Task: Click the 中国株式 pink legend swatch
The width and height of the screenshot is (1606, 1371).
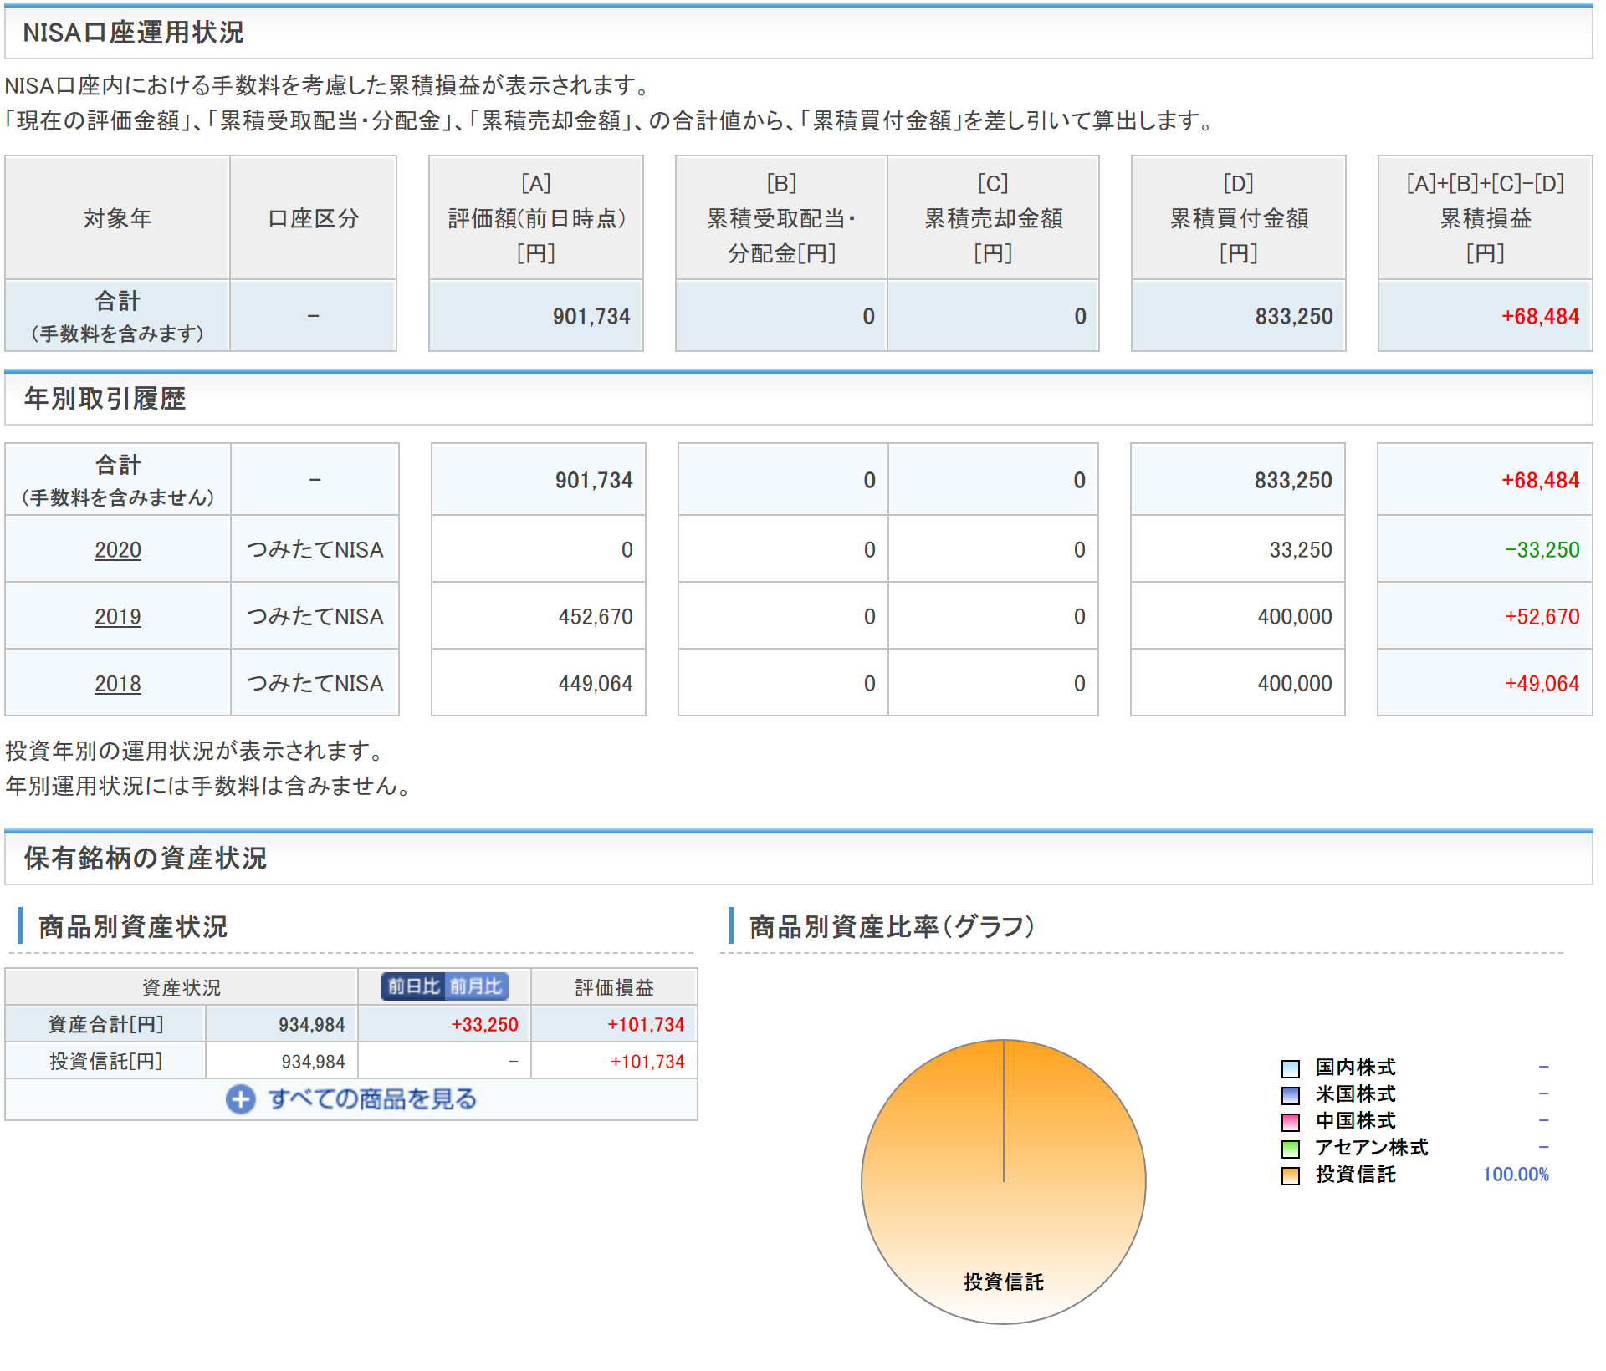Action: coord(1291,1122)
